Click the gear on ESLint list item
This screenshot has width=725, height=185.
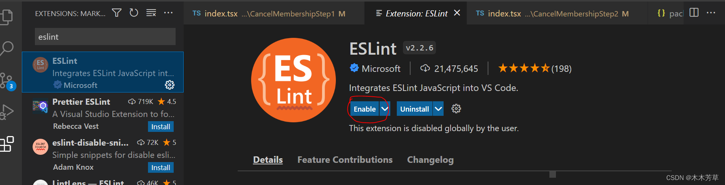(x=169, y=85)
